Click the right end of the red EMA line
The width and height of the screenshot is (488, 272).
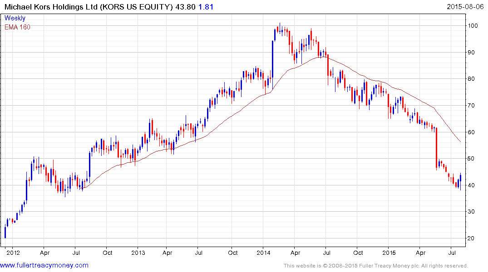[461, 142]
